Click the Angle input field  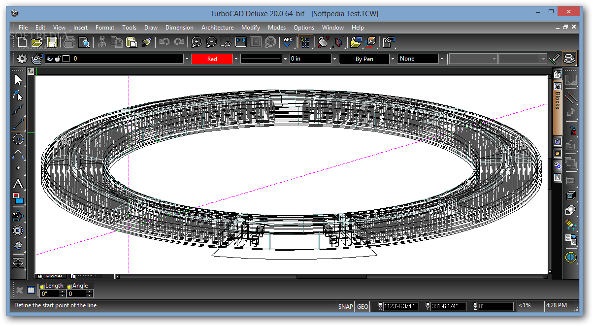(x=76, y=293)
